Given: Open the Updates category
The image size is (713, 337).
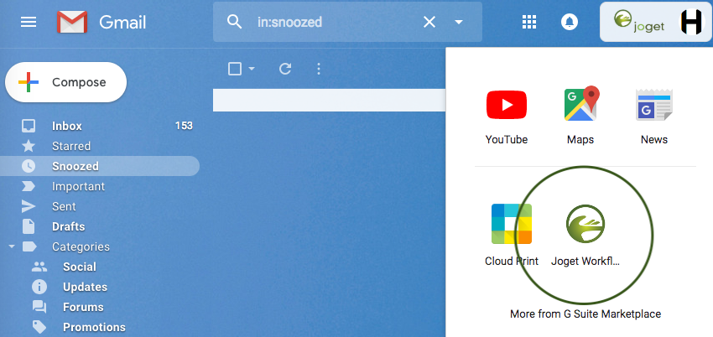Looking at the screenshot, I should [x=85, y=287].
